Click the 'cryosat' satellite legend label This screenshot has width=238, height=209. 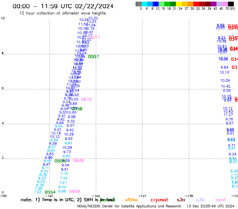click(160, 200)
